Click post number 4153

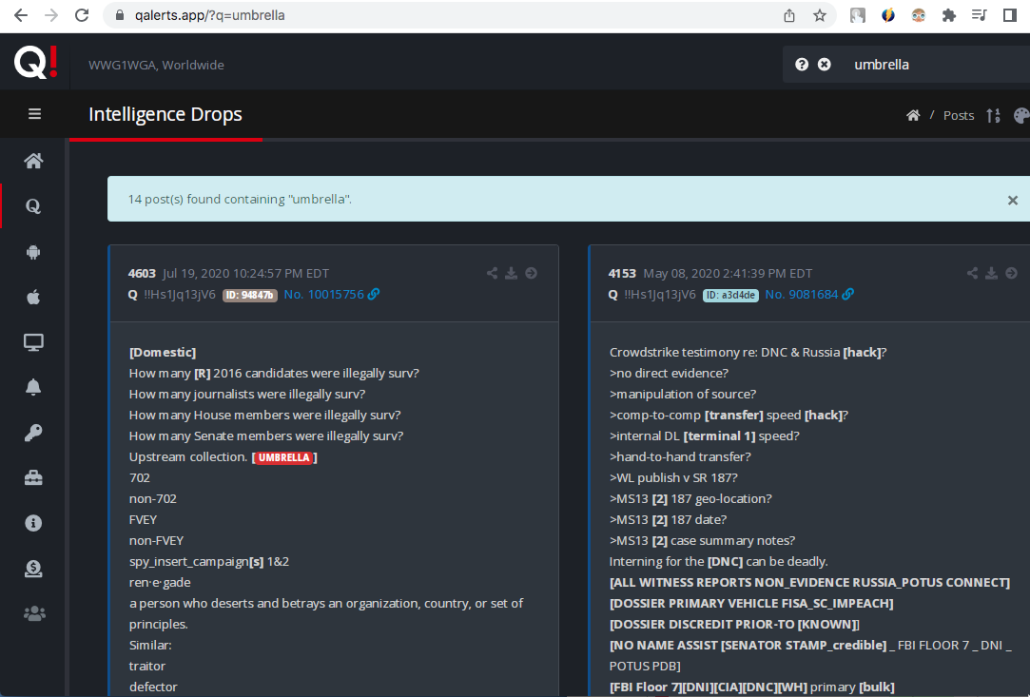pyautogui.click(x=622, y=273)
